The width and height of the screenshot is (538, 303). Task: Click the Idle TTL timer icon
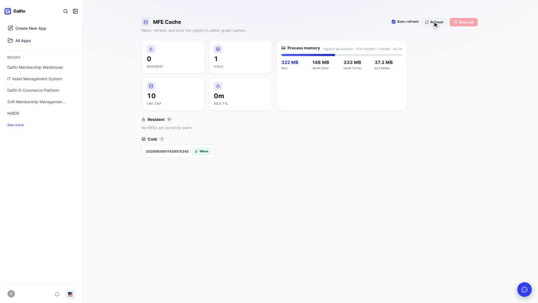[x=218, y=86]
